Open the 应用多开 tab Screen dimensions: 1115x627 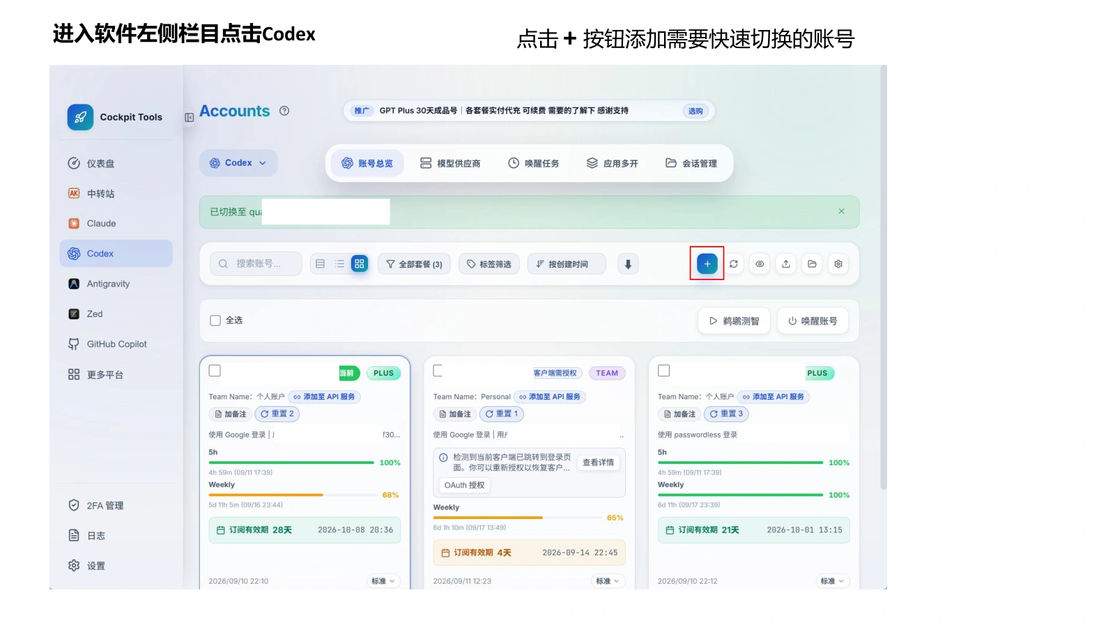pyautogui.click(x=613, y=163)
